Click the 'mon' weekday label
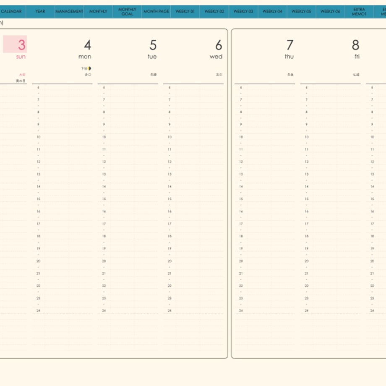 click(85, 57)
